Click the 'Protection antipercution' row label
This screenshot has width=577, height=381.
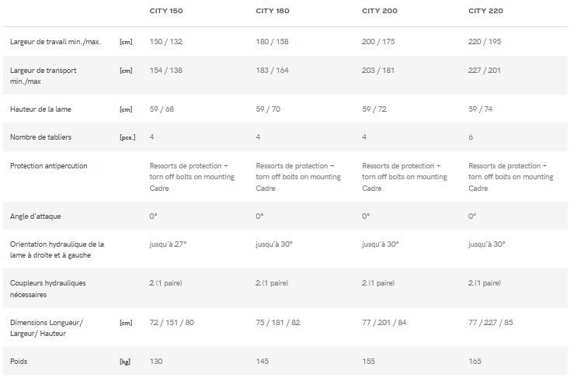(48, 166)
